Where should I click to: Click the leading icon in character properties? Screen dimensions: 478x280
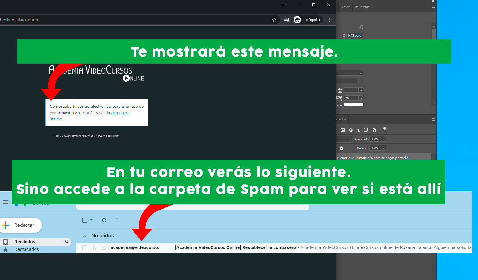click(x=339, y=90)
